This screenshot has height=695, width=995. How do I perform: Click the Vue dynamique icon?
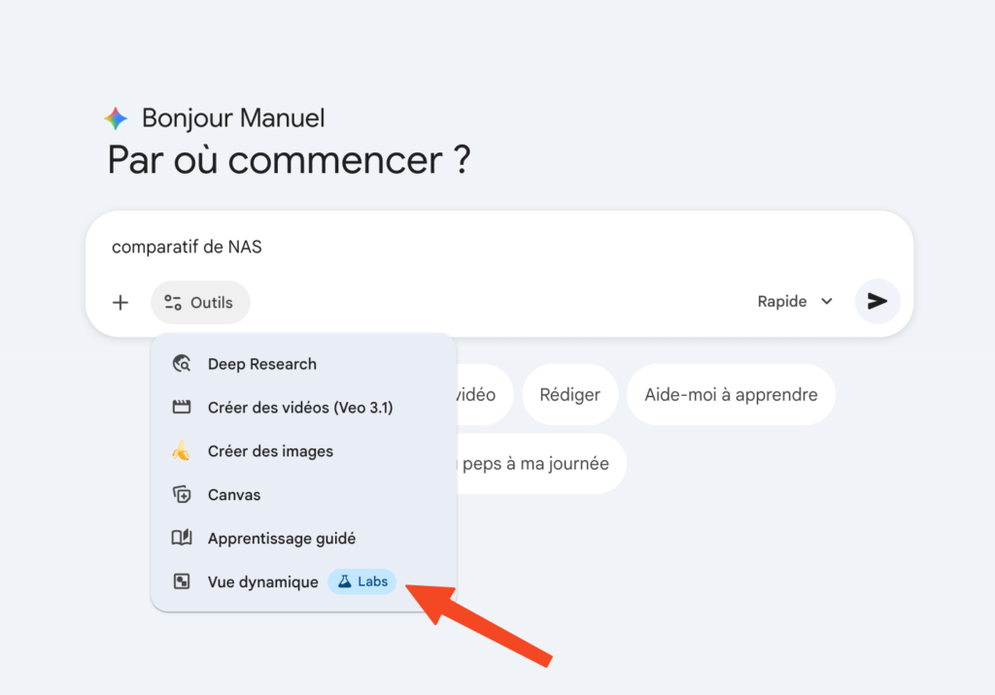point(182,581)
